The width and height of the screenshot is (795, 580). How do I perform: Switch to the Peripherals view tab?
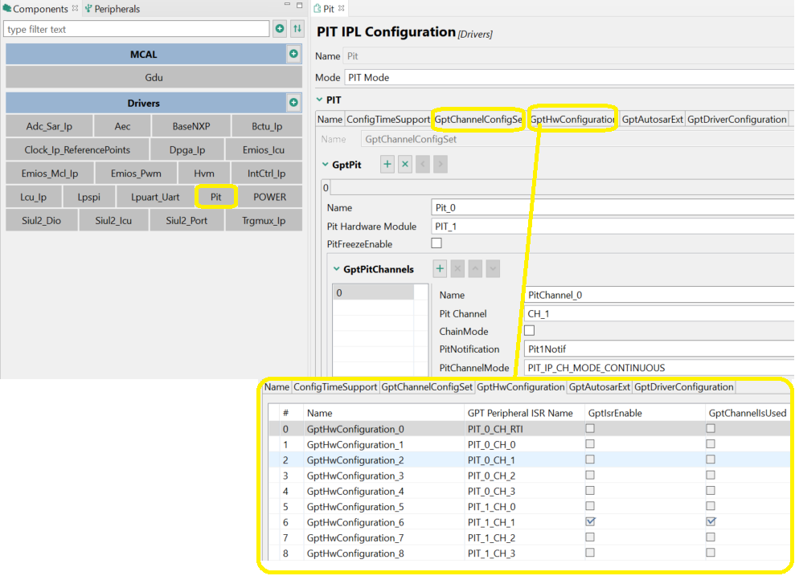pyautogui.click(x=112, y=9)
